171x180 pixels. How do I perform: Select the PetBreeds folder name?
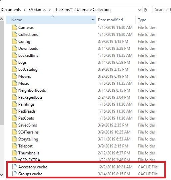27,111
